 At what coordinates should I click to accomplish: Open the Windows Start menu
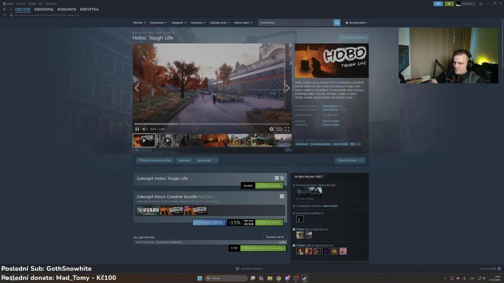point(200,278)
